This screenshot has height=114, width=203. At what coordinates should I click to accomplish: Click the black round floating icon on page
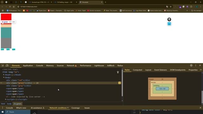(x=169, y=19)
